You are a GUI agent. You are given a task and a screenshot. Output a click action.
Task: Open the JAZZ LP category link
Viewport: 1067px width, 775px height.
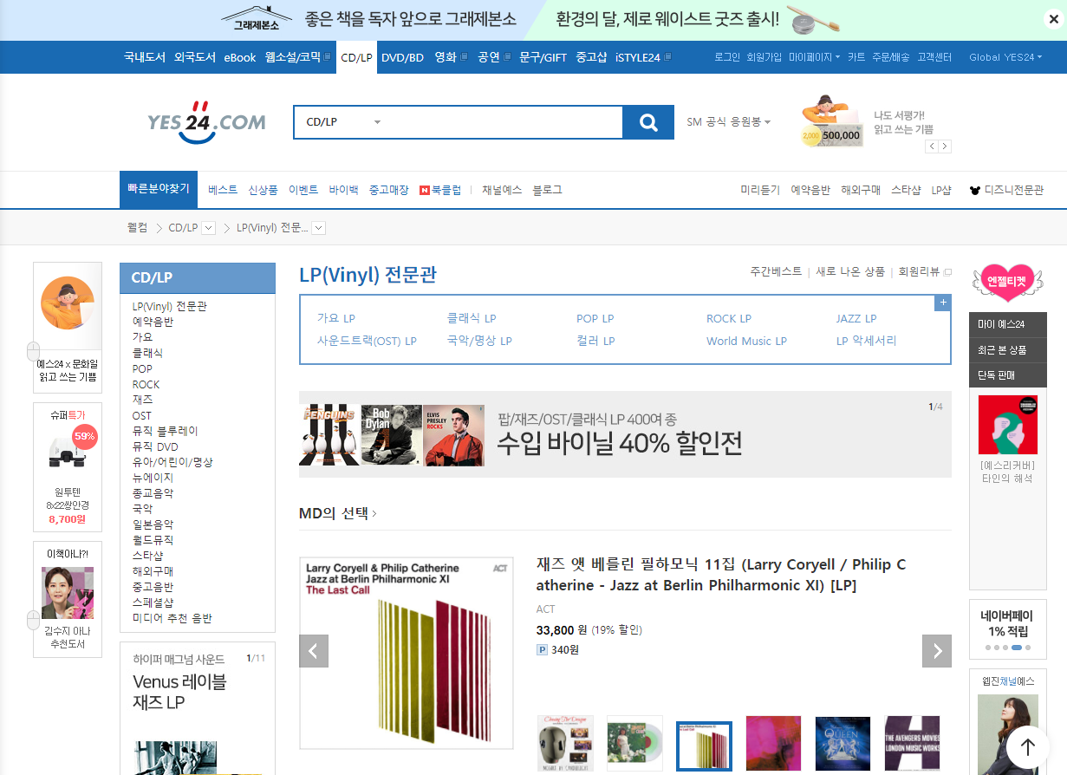(856, 318)
